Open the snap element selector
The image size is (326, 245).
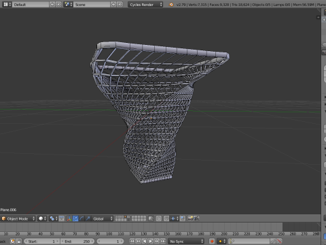point(174,218)
